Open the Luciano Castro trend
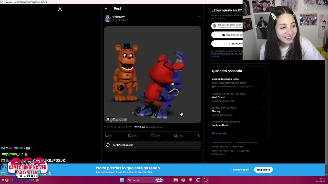 (x=221, y=125)
